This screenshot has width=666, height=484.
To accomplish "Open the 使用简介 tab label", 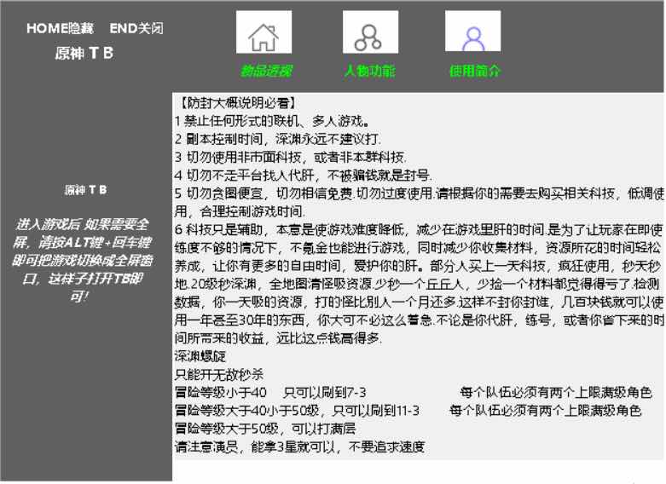I will (x=475, y=71).
